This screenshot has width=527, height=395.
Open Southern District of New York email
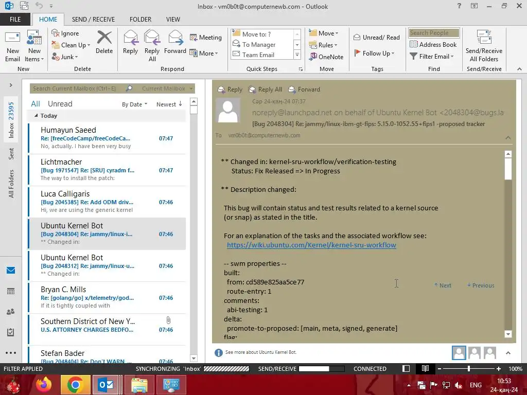tap(107, 329)
